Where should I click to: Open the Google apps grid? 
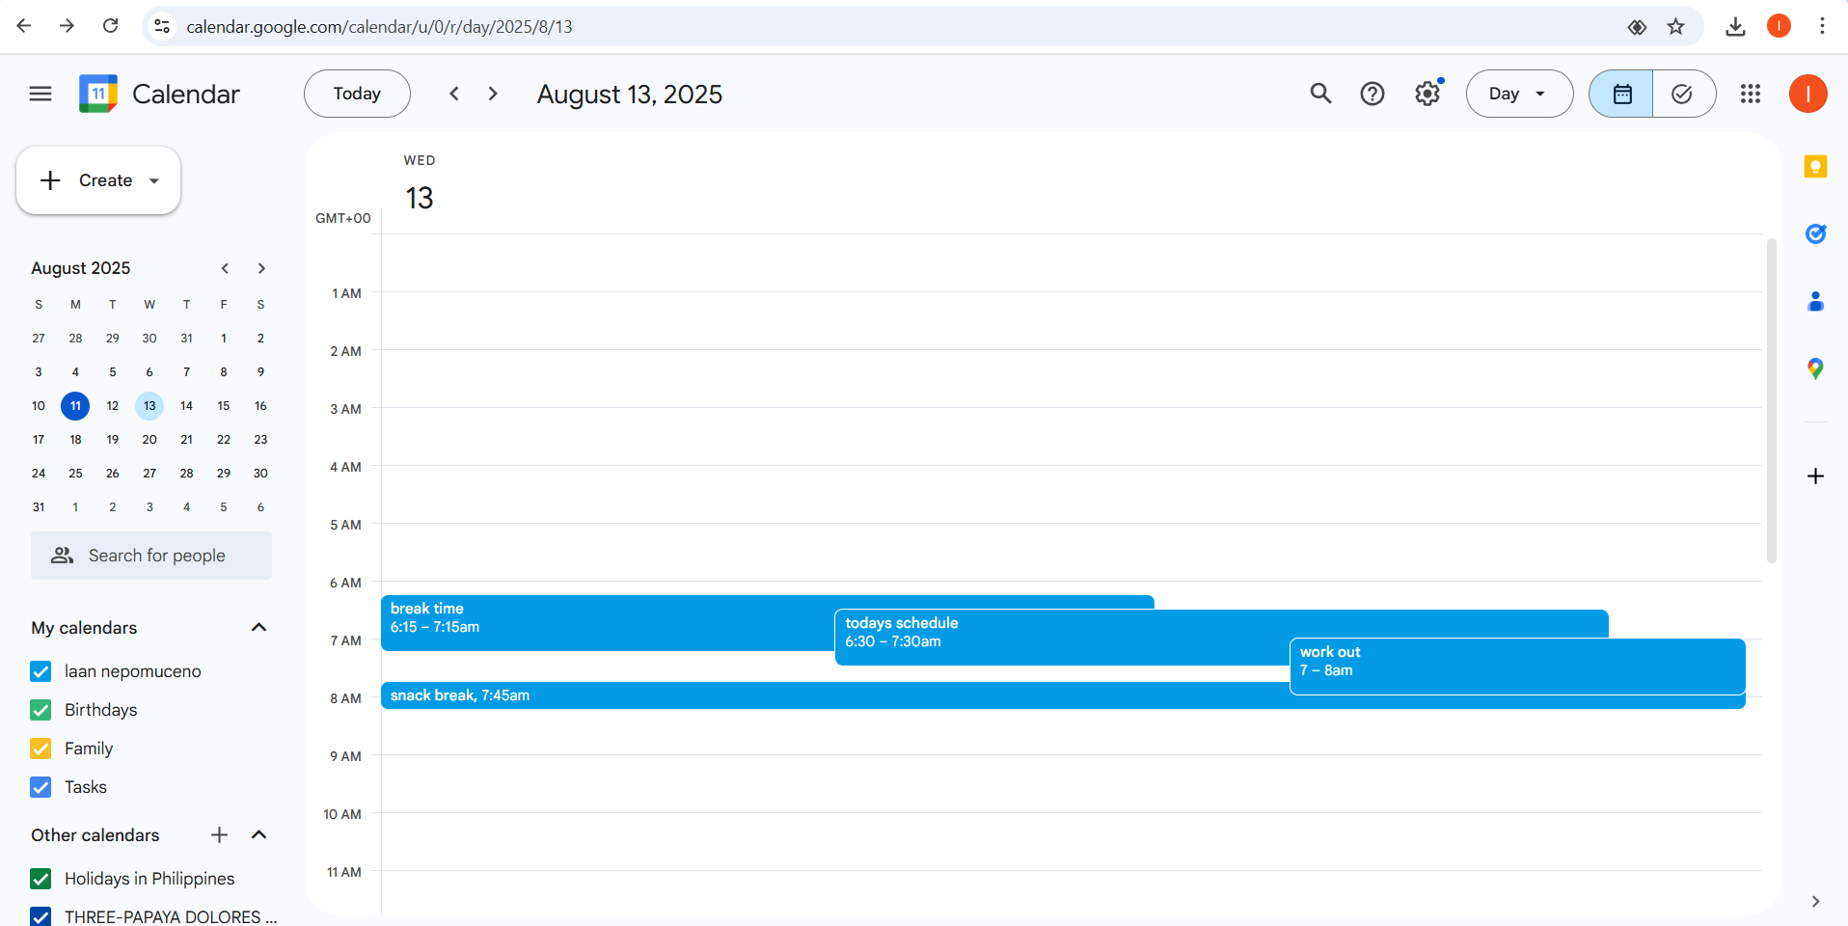(1750, 94)
